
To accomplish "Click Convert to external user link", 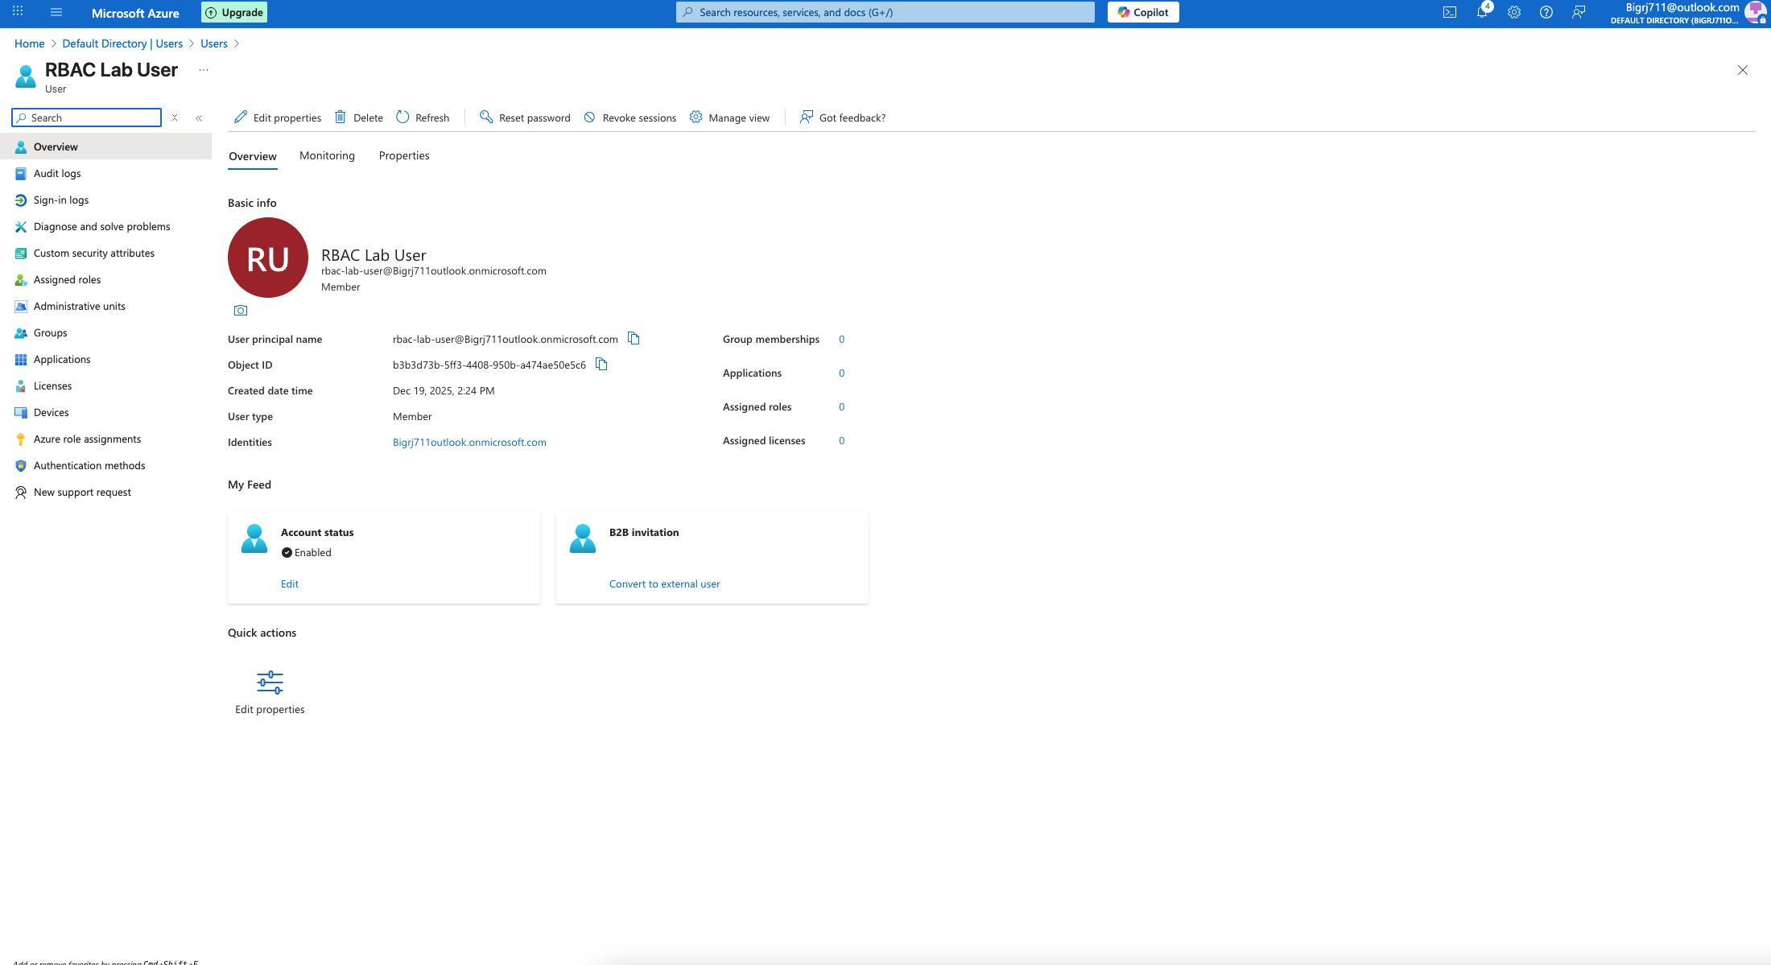I will [664, 584].
